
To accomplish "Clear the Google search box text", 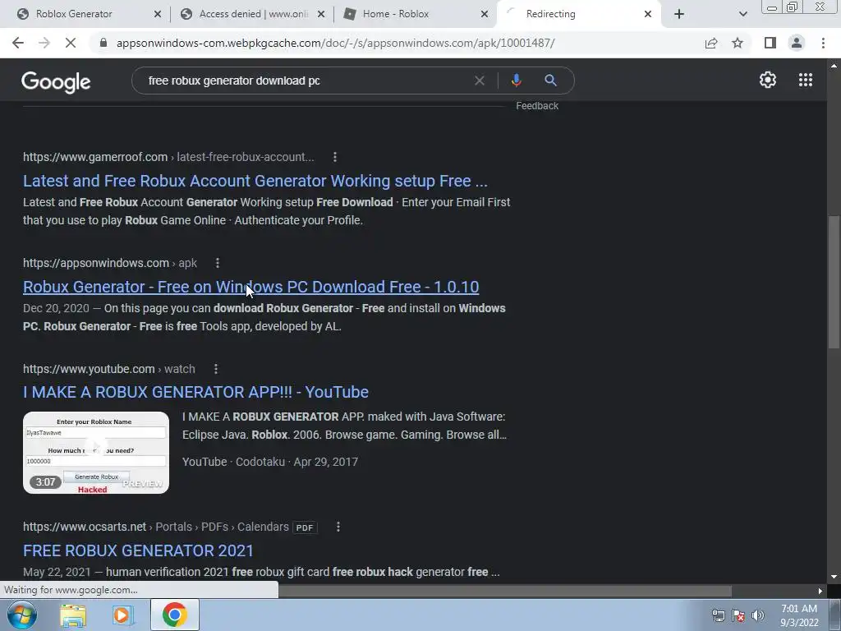I will tap(480, 81).
